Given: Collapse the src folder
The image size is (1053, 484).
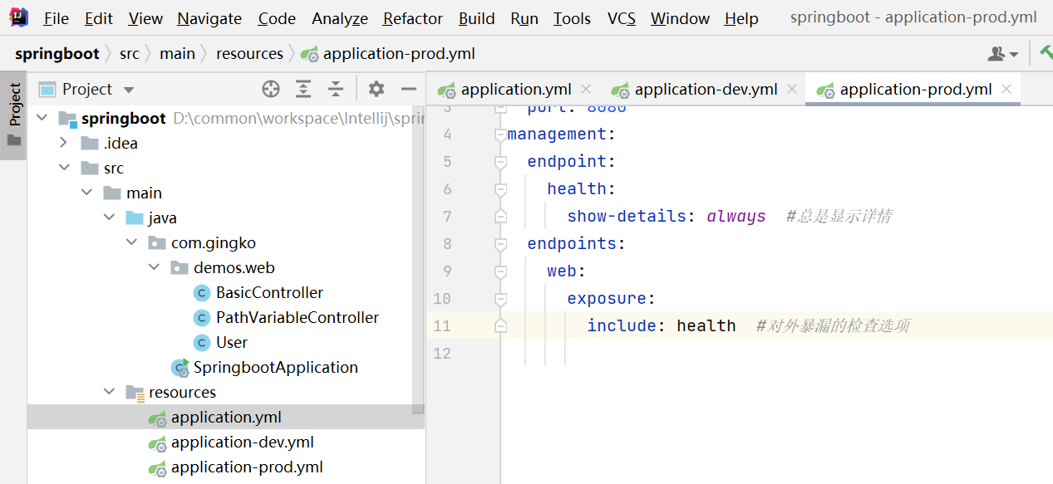Looking at the screenshot, I should (64, 168).
